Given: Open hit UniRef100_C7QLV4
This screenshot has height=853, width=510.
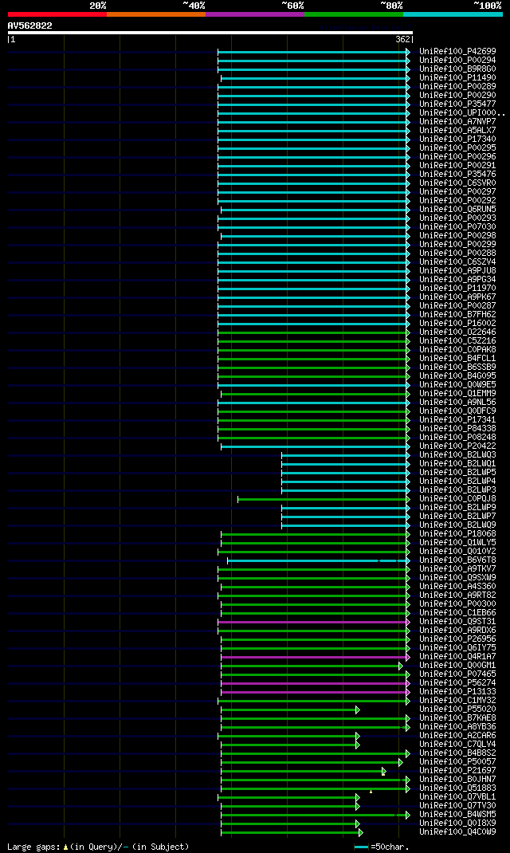Looking at the screenshot, I should [x=457, y=745].
